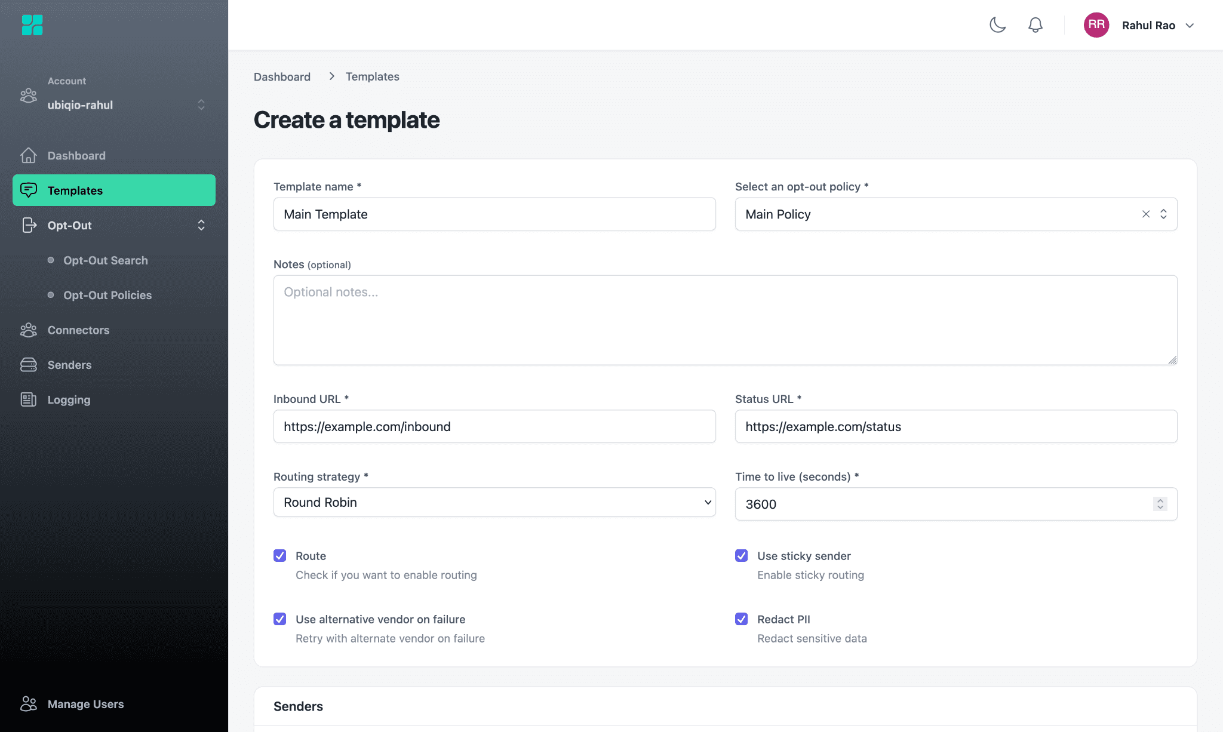Disable Use sticky sender checkbox
The height and width of the screenshot is (732, 1223).
click(x=741, y=556)
